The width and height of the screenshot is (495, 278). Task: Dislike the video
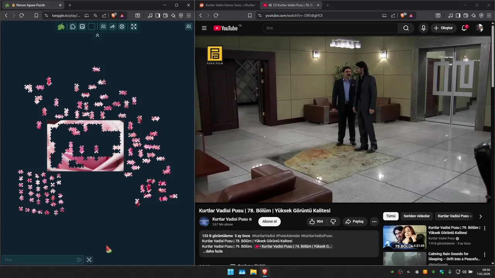click(x=333, y=222)
